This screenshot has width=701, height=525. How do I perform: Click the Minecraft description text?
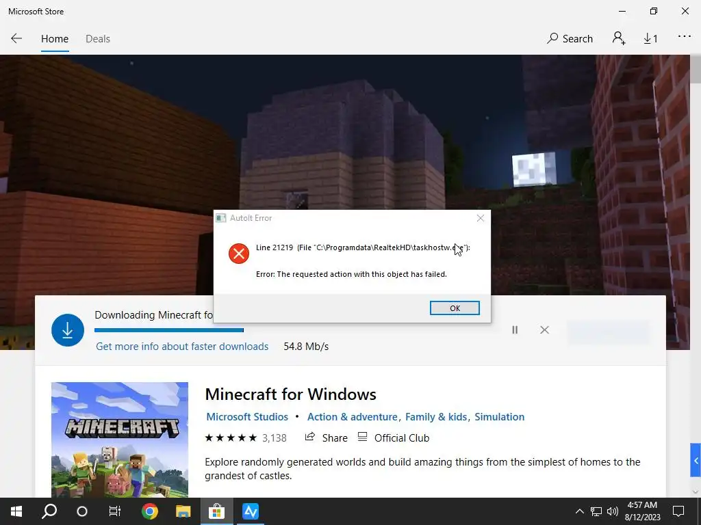coord(422,469)
